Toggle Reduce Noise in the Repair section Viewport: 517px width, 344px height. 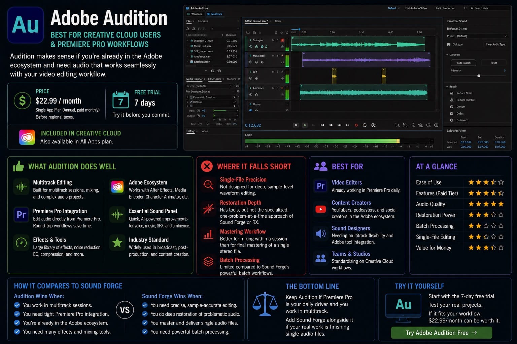tap(451, 93)
